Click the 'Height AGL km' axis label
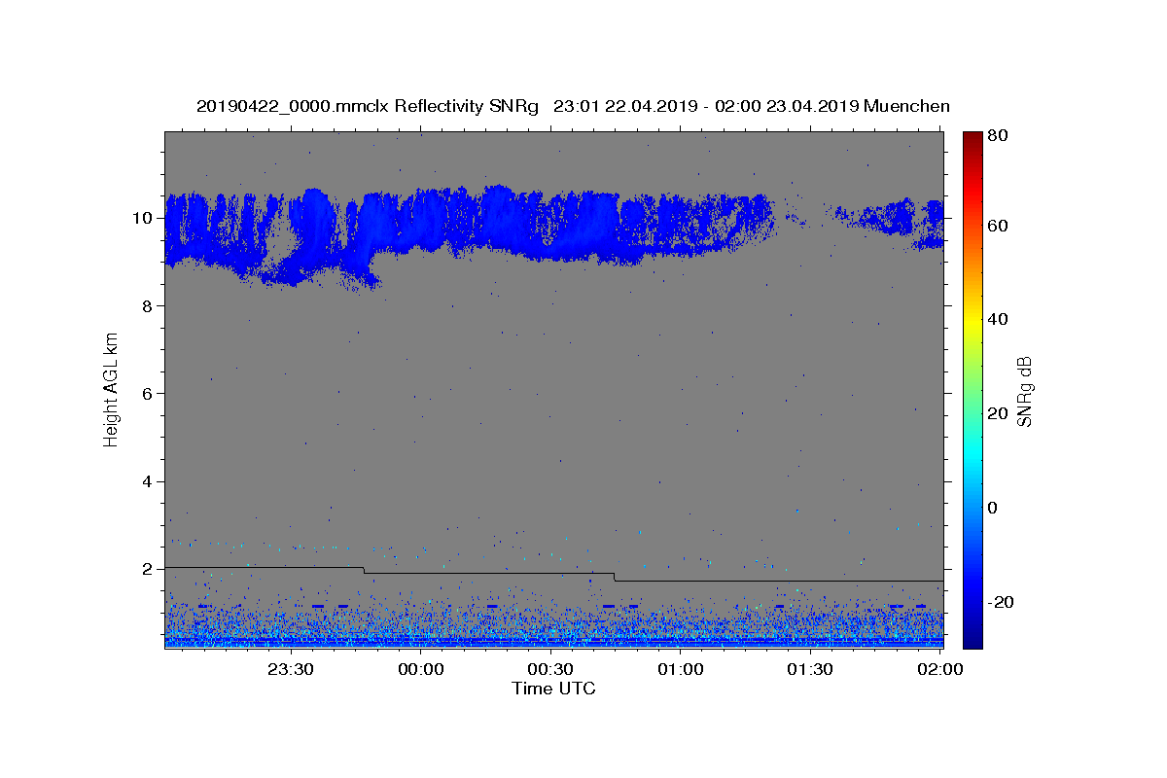The image size is (1167, 778). coord(111,389)
